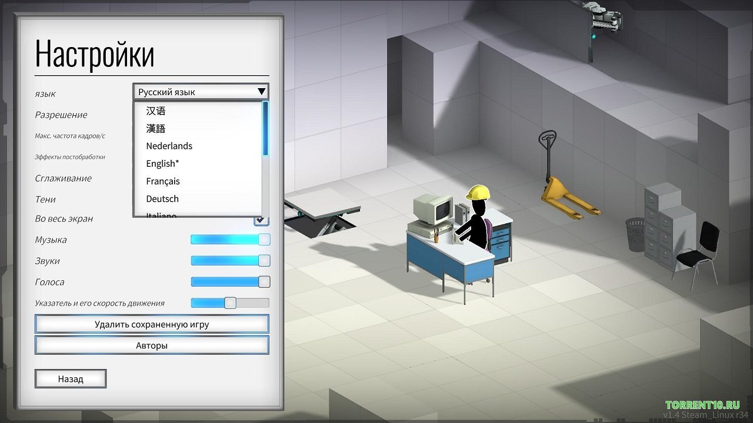Screen dimensions: 753x423
Task: Open the Авторы credits button
Action: pyautogui.click(x=152, y=345)
